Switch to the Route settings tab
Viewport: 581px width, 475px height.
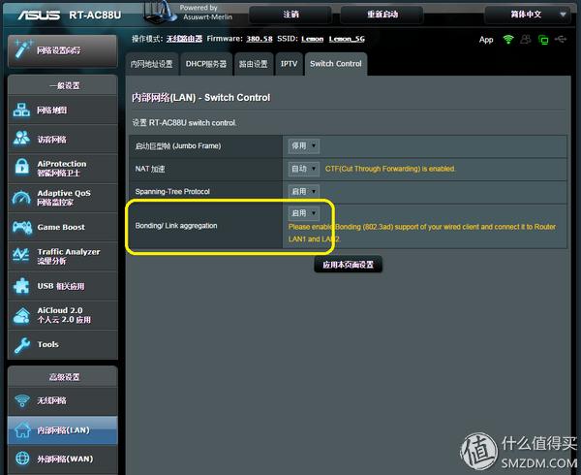pyautogui.click(x=254, y=64)
